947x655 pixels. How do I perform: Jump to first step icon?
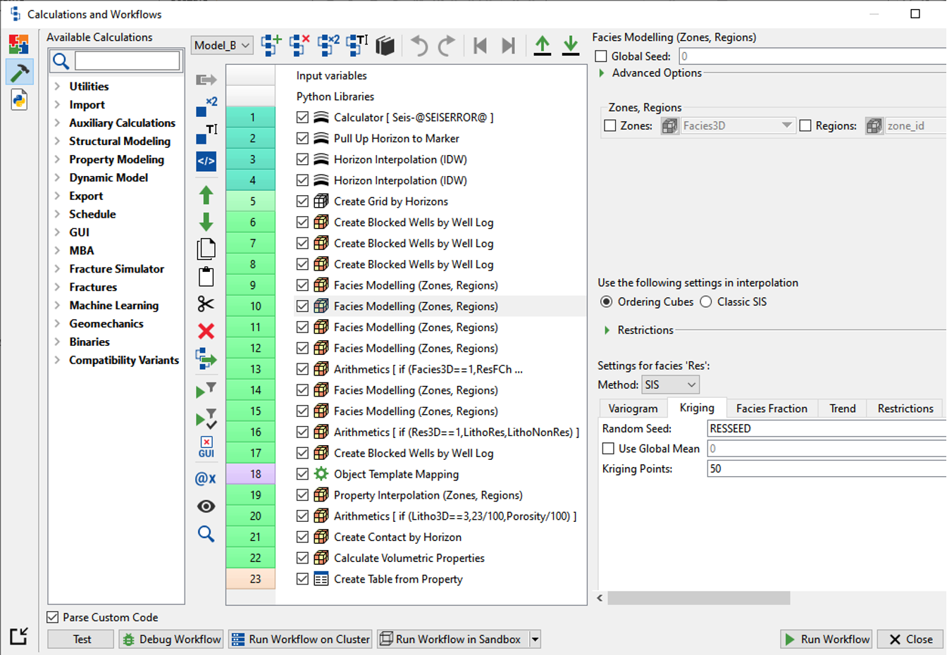pyautogui.click(x=481, y=46)
